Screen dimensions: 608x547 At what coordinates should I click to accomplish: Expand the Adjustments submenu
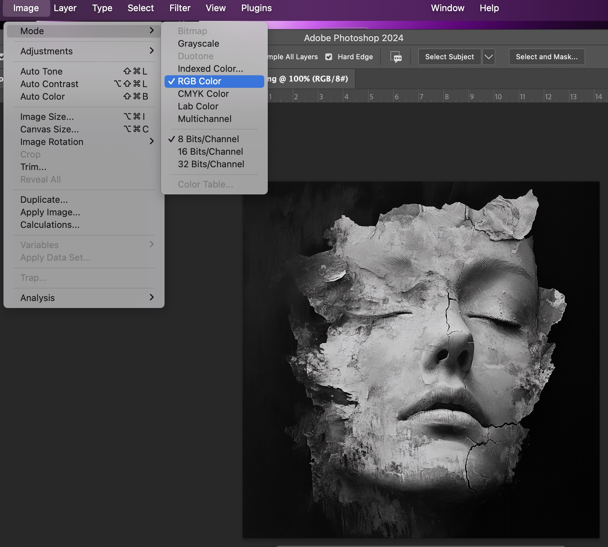84,51
